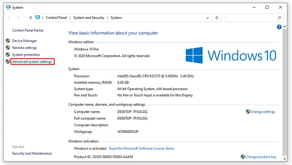292x165 pixels.
Task: Click Windows is activated text
Action: point(90,149)
